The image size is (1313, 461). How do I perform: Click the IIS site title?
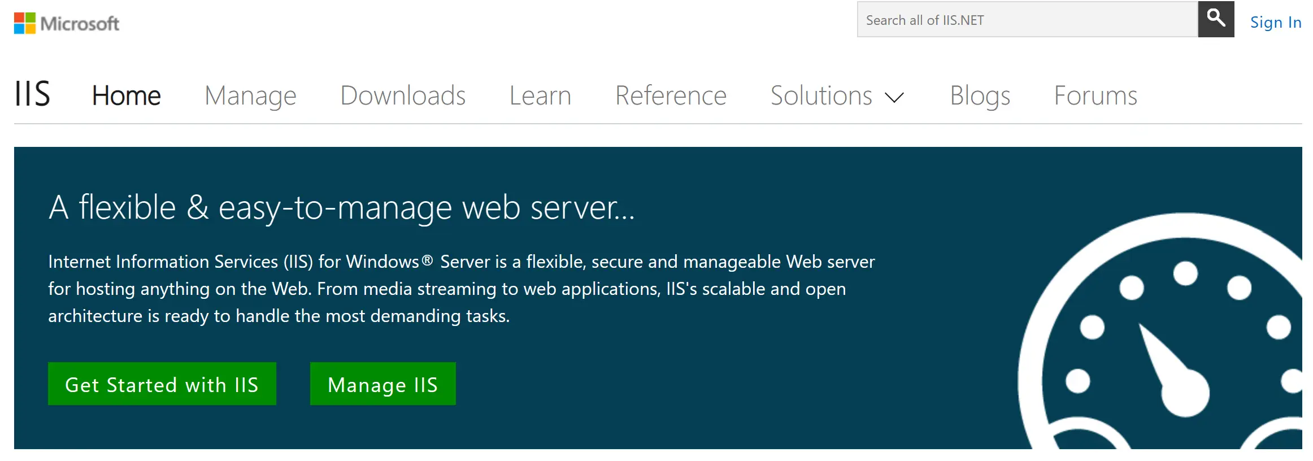pos(32,94)
